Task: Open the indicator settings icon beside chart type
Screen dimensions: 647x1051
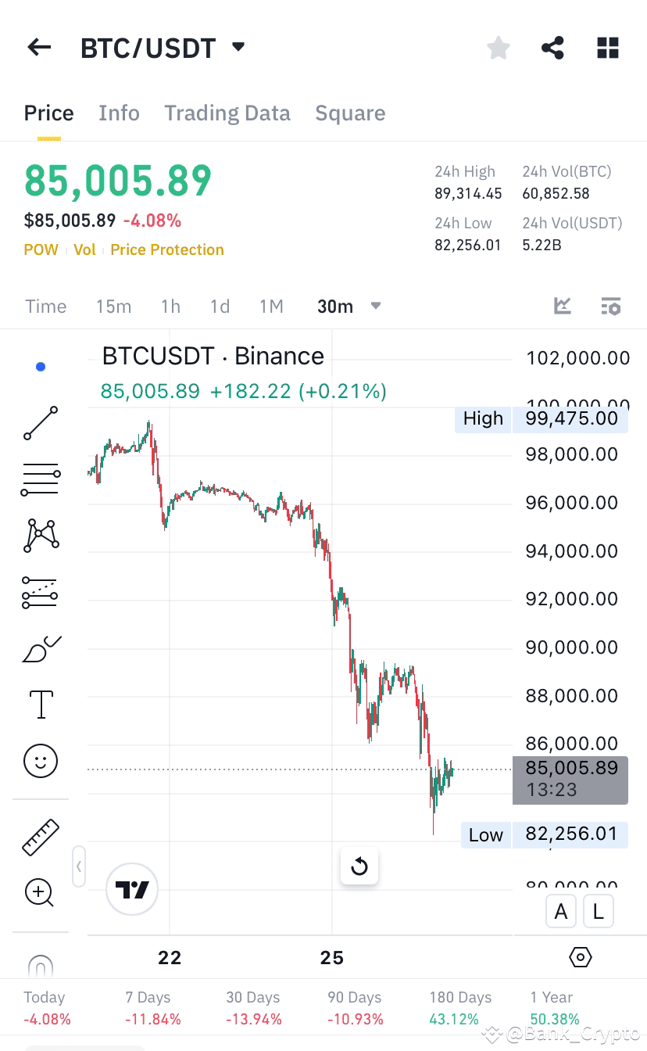Action: coord(610,306)
